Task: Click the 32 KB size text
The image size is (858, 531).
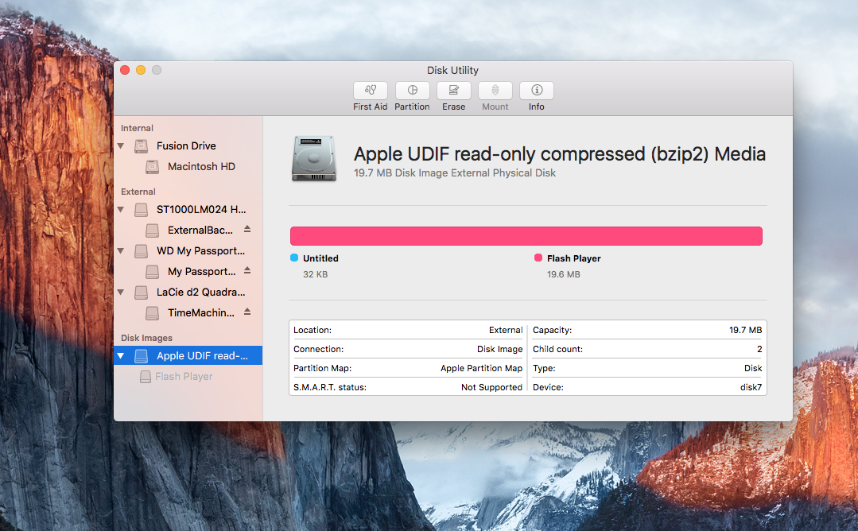Action: click(315, 274)
